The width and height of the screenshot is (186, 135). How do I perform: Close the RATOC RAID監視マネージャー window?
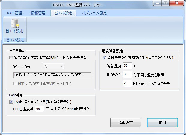click(177, 3)
